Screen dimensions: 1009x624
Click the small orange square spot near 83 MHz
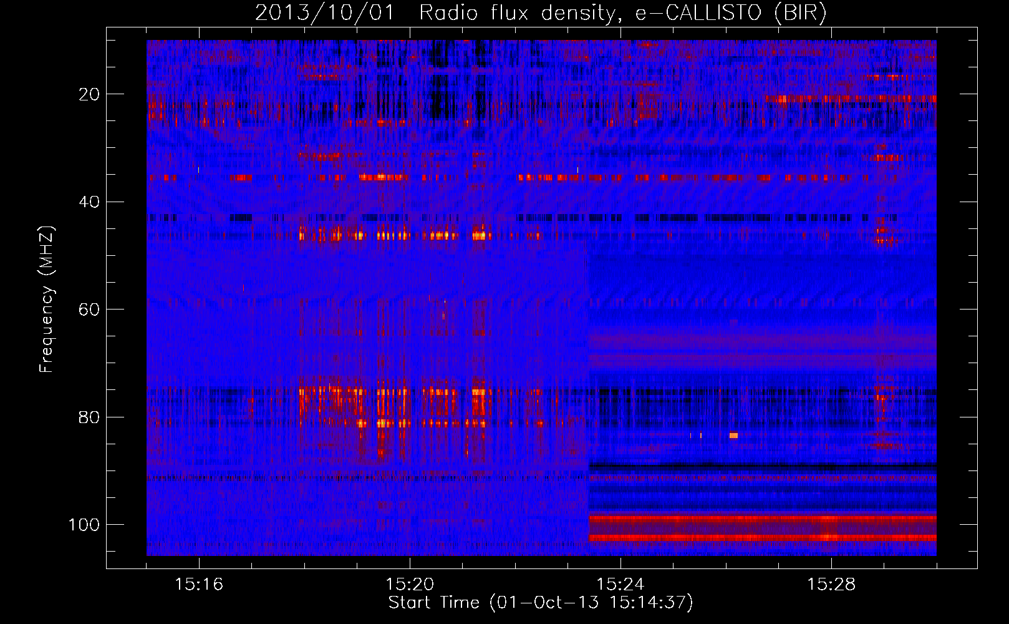click(733, 436)
